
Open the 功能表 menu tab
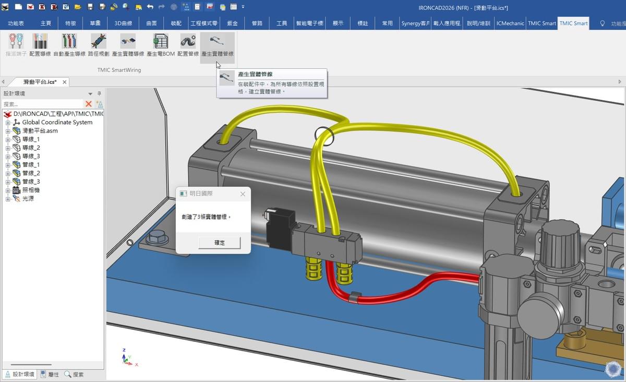16,23
